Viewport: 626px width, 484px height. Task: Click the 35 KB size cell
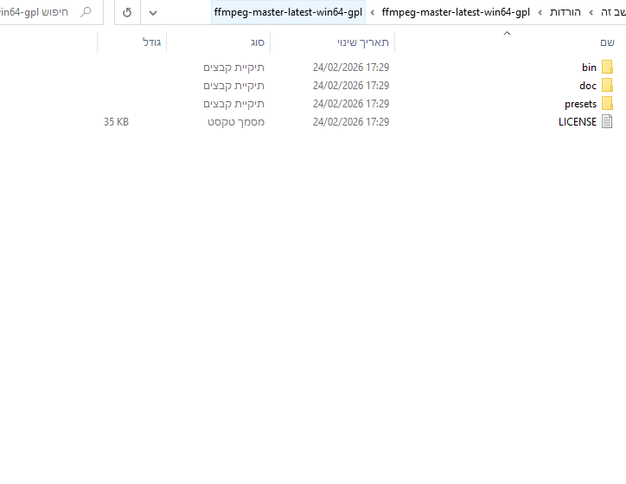116,122
